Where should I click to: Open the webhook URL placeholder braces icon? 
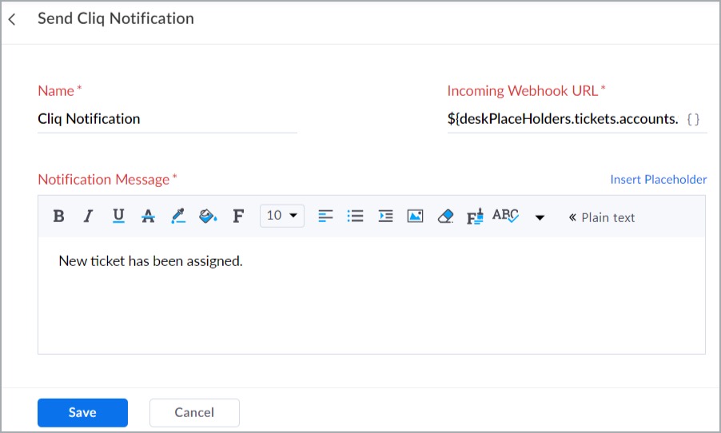pyautogui.click(x=693, y=120)
